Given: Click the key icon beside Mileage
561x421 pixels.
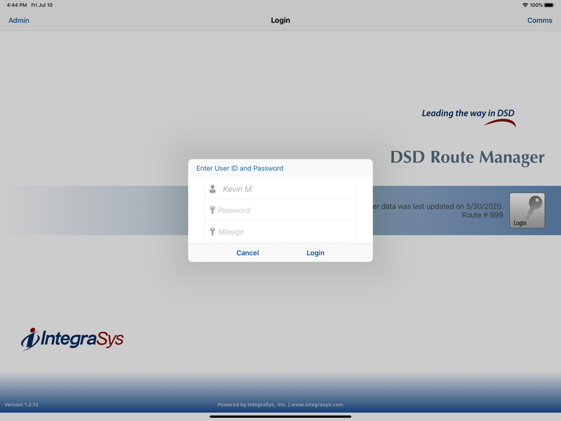Looking at the screenshot, I should [212, 232].
